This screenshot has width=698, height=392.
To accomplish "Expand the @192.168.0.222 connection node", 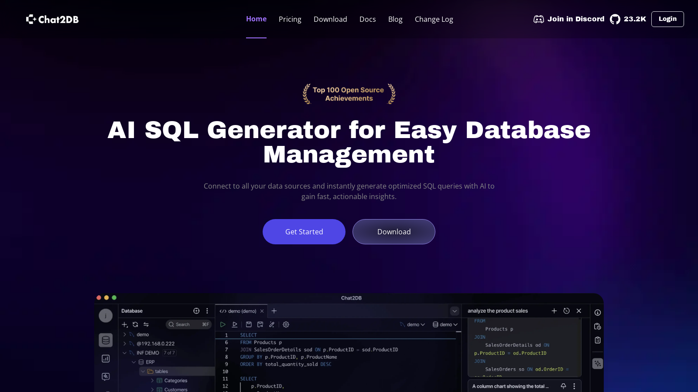I will click(x=125, y=344).
